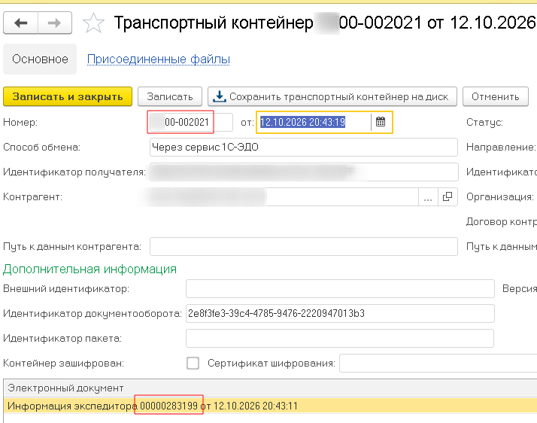Go forward with the right arrow button

[x=55, y=23]
